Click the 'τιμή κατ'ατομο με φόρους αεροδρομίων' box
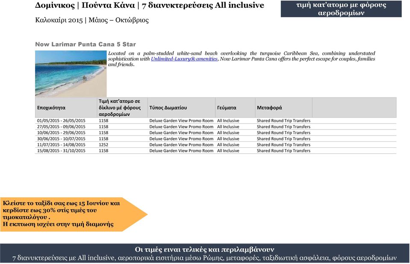Image resolution: width=410 pixels, height=264 pixels. coord(341,9)
